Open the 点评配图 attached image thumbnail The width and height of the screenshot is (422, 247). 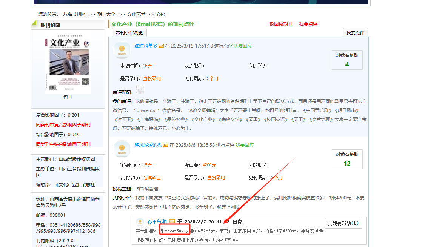pyautogui.click(x=140, y=90)
